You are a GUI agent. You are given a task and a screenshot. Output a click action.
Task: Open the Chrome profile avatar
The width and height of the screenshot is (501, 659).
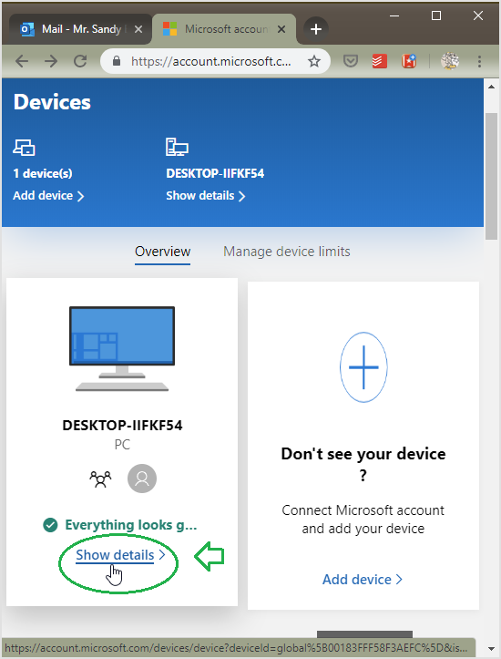click(450, 61)
